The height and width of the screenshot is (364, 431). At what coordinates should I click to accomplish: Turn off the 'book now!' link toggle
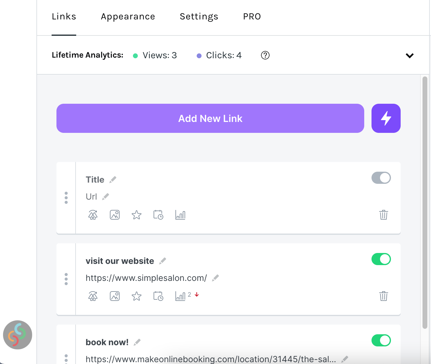pyautogui.click(x=381, y=340)
